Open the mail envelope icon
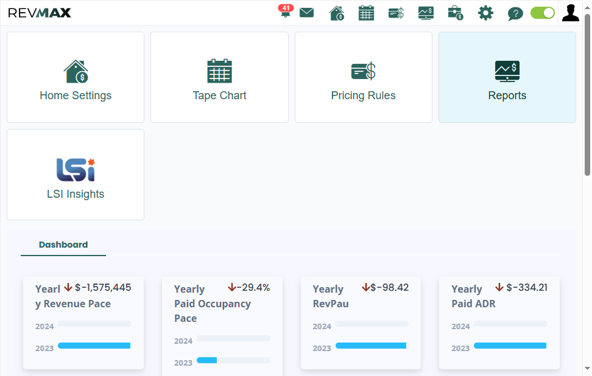 (x=306, y=13)
